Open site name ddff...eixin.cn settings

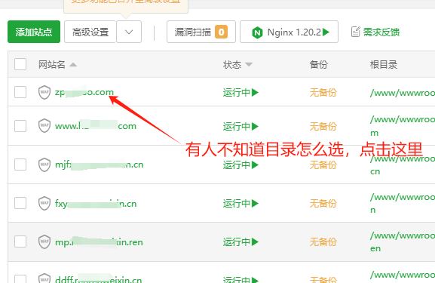[x=99, y=279]
